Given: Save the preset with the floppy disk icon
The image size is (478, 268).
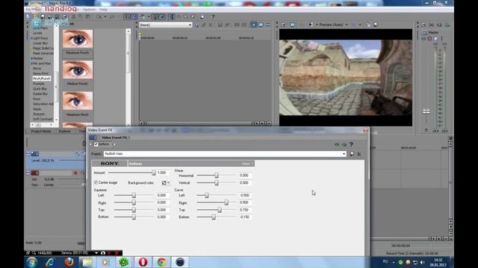Looking at the screenshot, I should 352,154.
